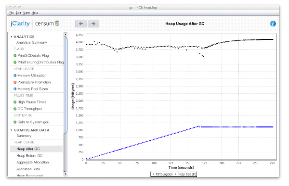The width and height of the screenshot is (289, 186).
Task: Select Analytics Summary in sidebar
Action: coord(31,42)
